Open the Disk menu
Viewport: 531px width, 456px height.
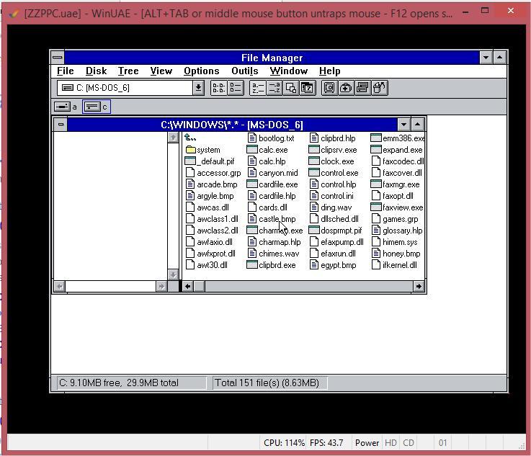click(x=96, y=71)
